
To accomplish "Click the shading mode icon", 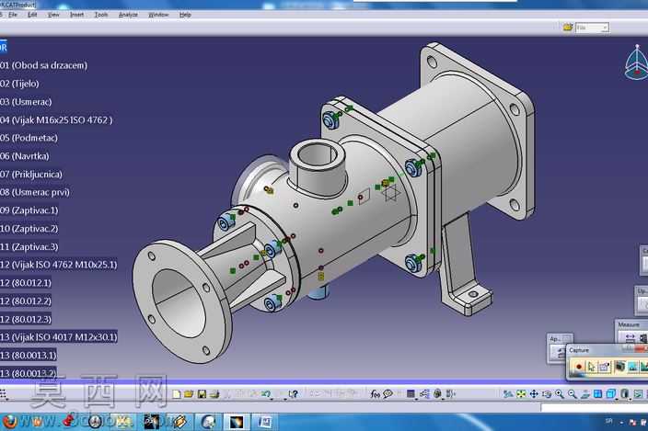I will tap(625, 394).
